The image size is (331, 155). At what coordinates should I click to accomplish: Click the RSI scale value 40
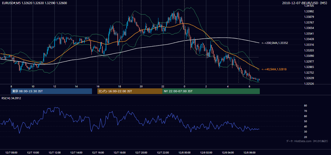click(x=306, y=126)
